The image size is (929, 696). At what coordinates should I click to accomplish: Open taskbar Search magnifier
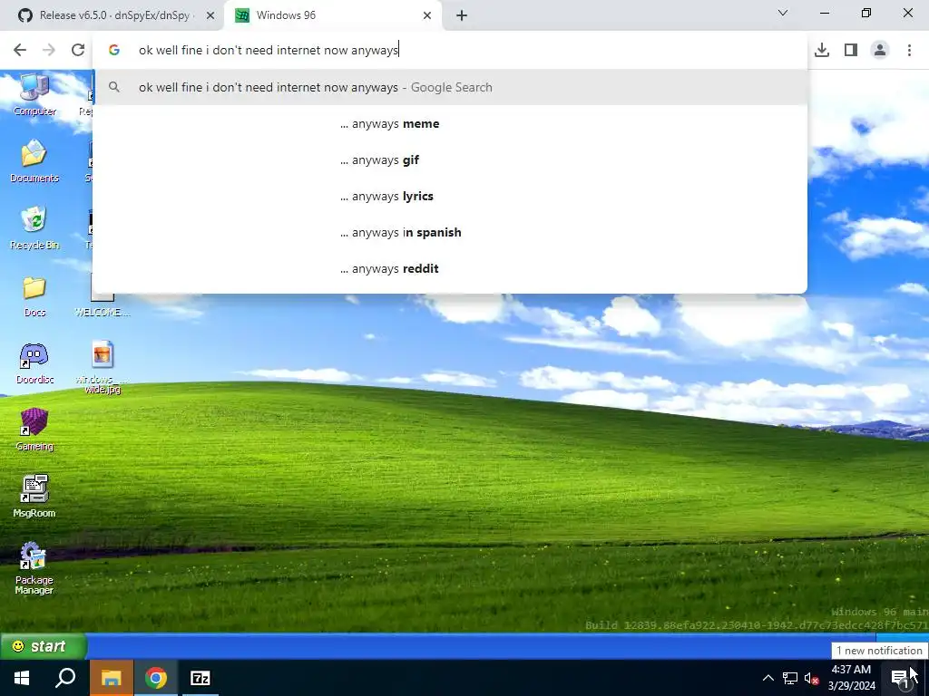65,678
